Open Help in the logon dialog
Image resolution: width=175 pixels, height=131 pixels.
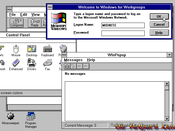tap(159, 33)
